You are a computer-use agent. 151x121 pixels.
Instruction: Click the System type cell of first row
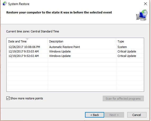coord(122,47)
